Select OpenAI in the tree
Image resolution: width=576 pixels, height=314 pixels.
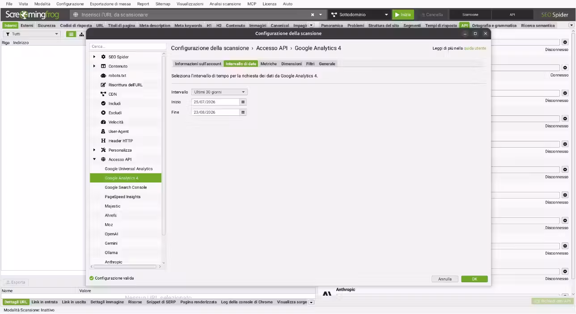pos(112,234)
